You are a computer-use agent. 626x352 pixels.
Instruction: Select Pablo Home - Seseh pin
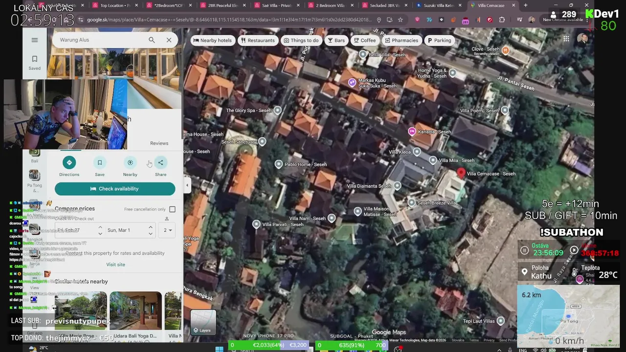279,164
